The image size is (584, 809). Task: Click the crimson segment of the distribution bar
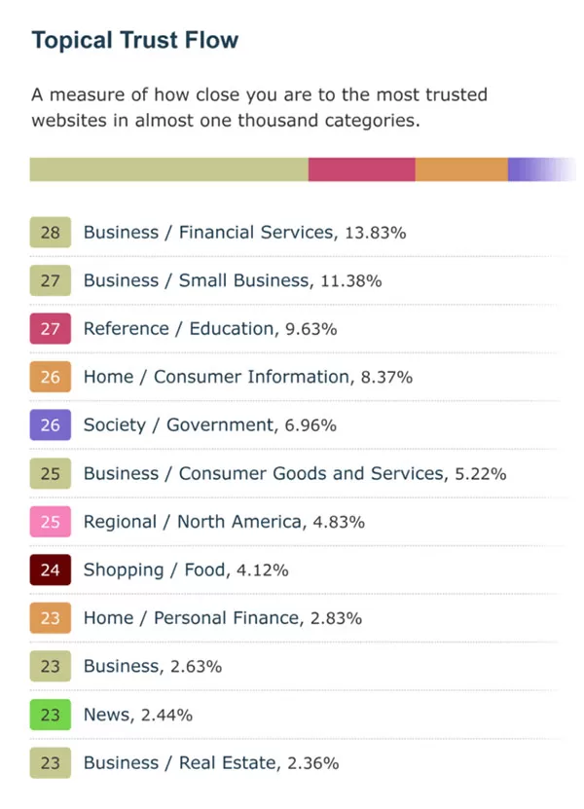[362, 169]
